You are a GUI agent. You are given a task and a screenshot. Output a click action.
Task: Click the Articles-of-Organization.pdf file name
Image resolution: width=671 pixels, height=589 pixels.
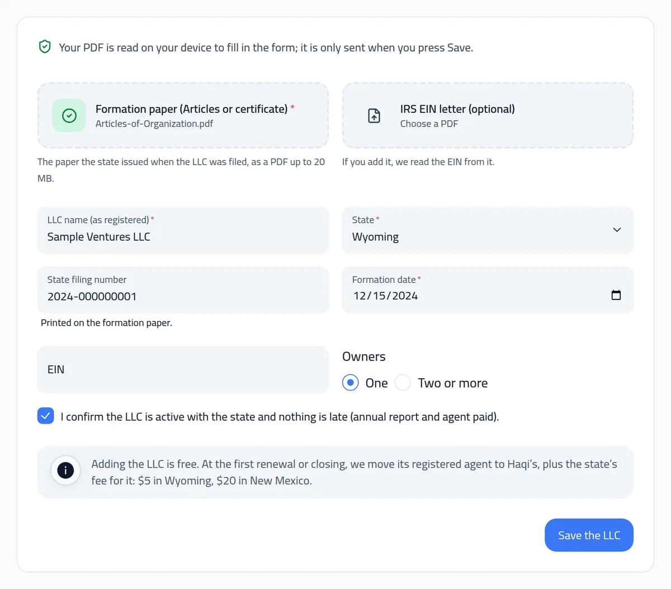click(154, 123)
